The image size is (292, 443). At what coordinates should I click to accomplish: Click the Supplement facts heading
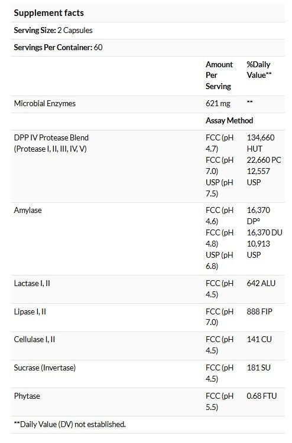click(48, 13)
